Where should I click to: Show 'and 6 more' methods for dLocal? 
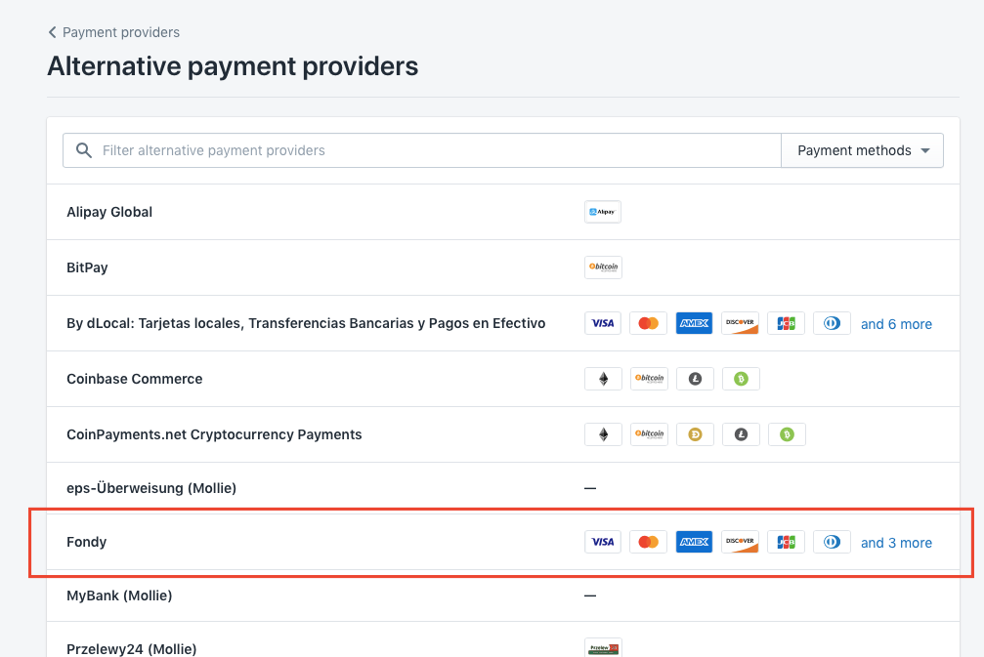click(x=896, y=324)
